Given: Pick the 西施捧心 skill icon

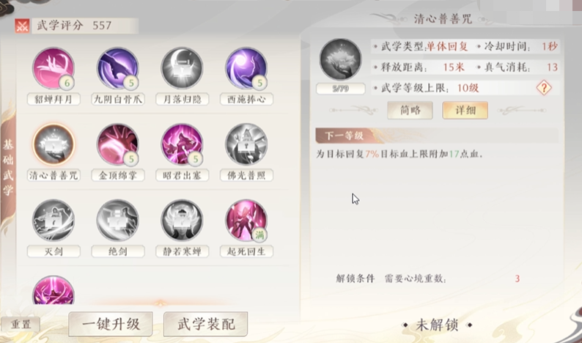Looking at the screenshot, I should [246, 69].
